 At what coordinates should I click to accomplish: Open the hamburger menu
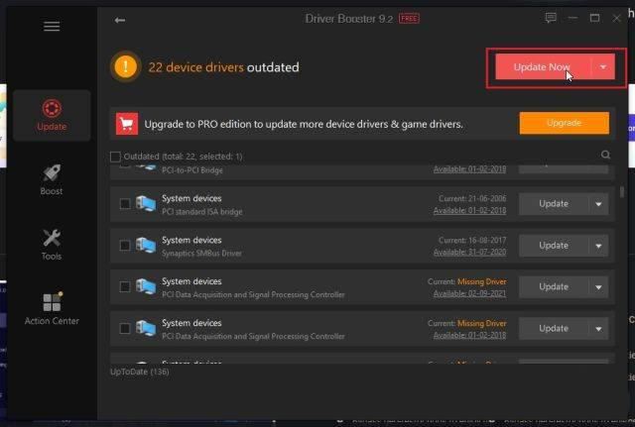tap(52, 27)
